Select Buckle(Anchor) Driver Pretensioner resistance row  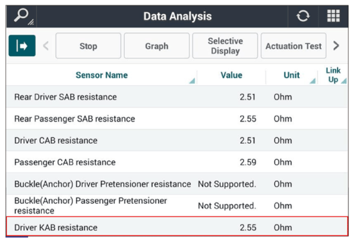177,184
